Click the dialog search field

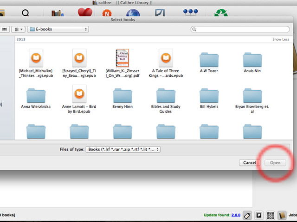[240, 29]
